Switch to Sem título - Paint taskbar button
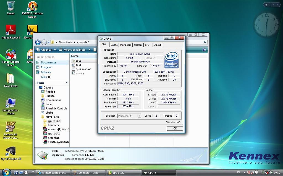 (x=88, y=173)
